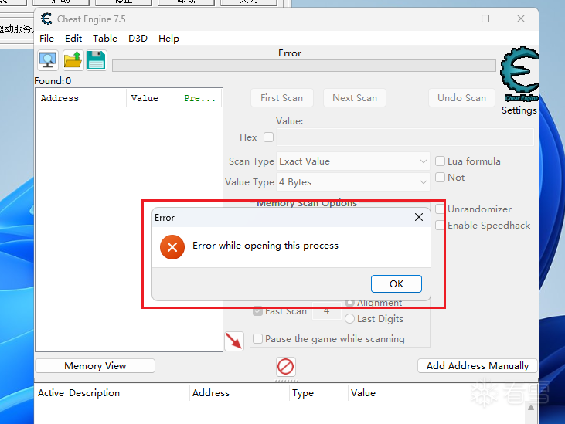Tick the Hex checkbox

tap(268, 137)
